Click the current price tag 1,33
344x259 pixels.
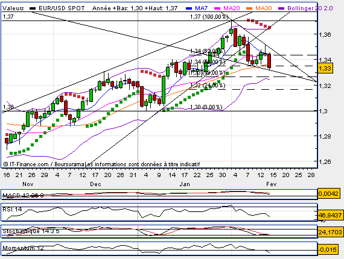pyautogui.click(x=325, y=68)
